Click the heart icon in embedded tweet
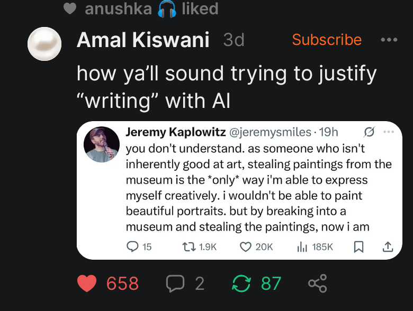Viewport: 413px width, 311px height. coord(245,246)
